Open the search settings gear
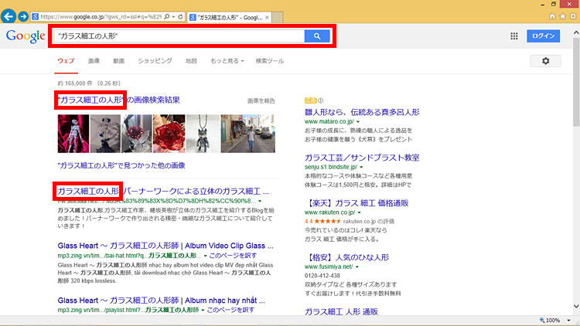This screenshot has height=326, width=580. point(545,61)
